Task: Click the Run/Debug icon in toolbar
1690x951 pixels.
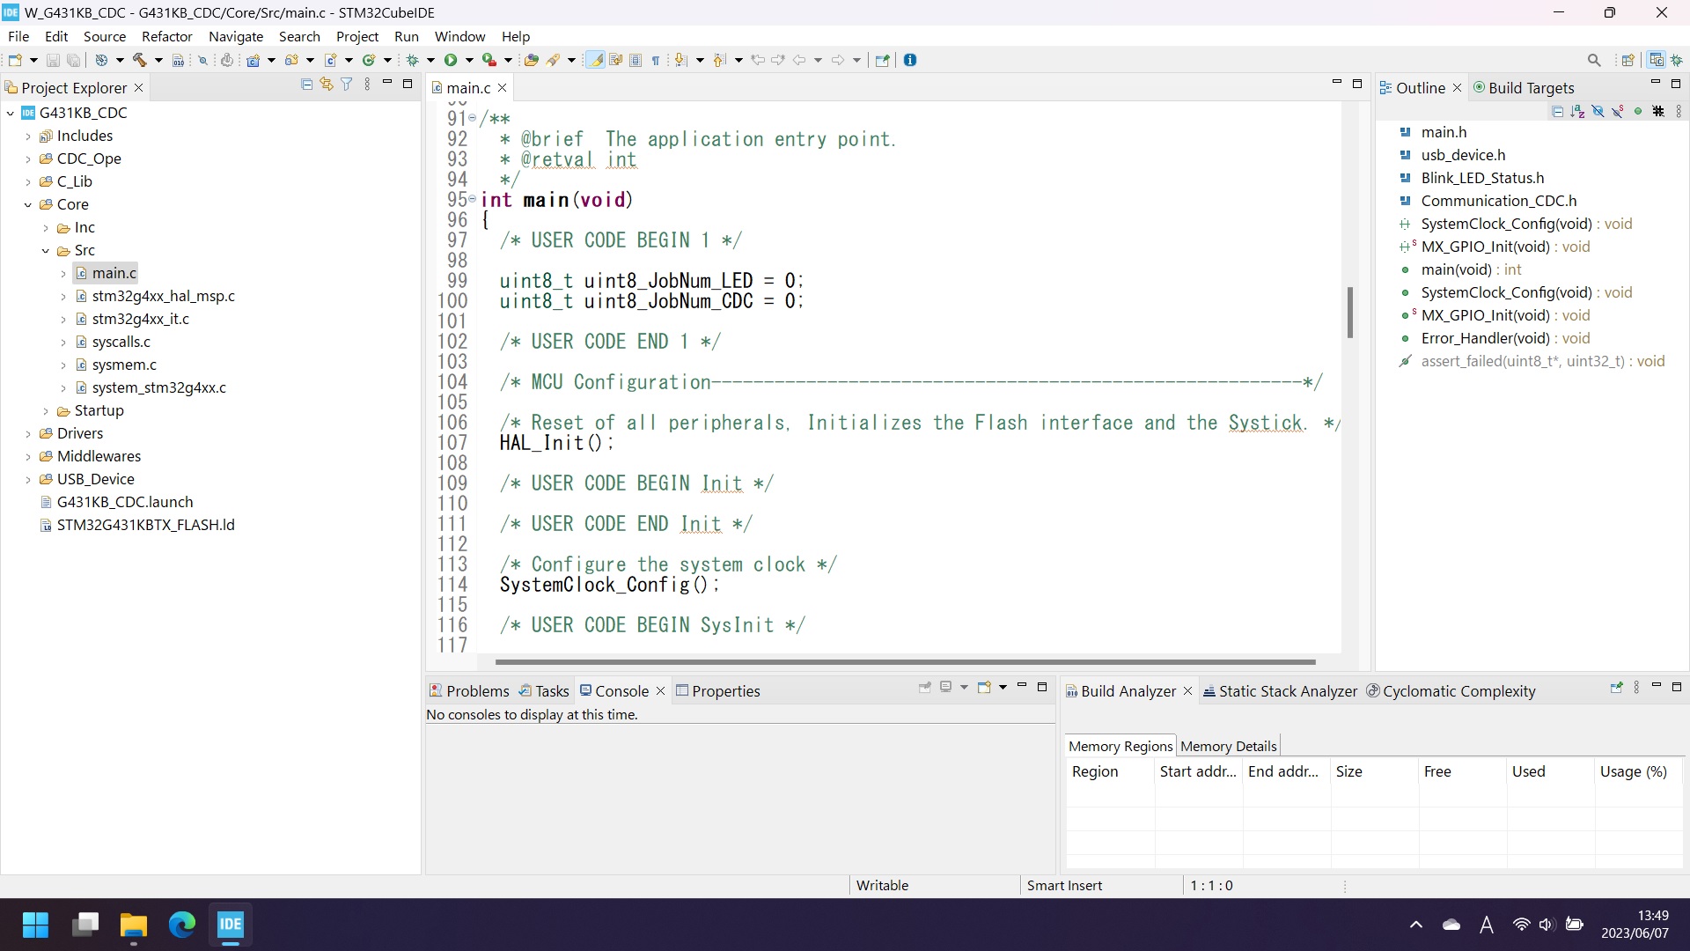Action: (452, 59)
